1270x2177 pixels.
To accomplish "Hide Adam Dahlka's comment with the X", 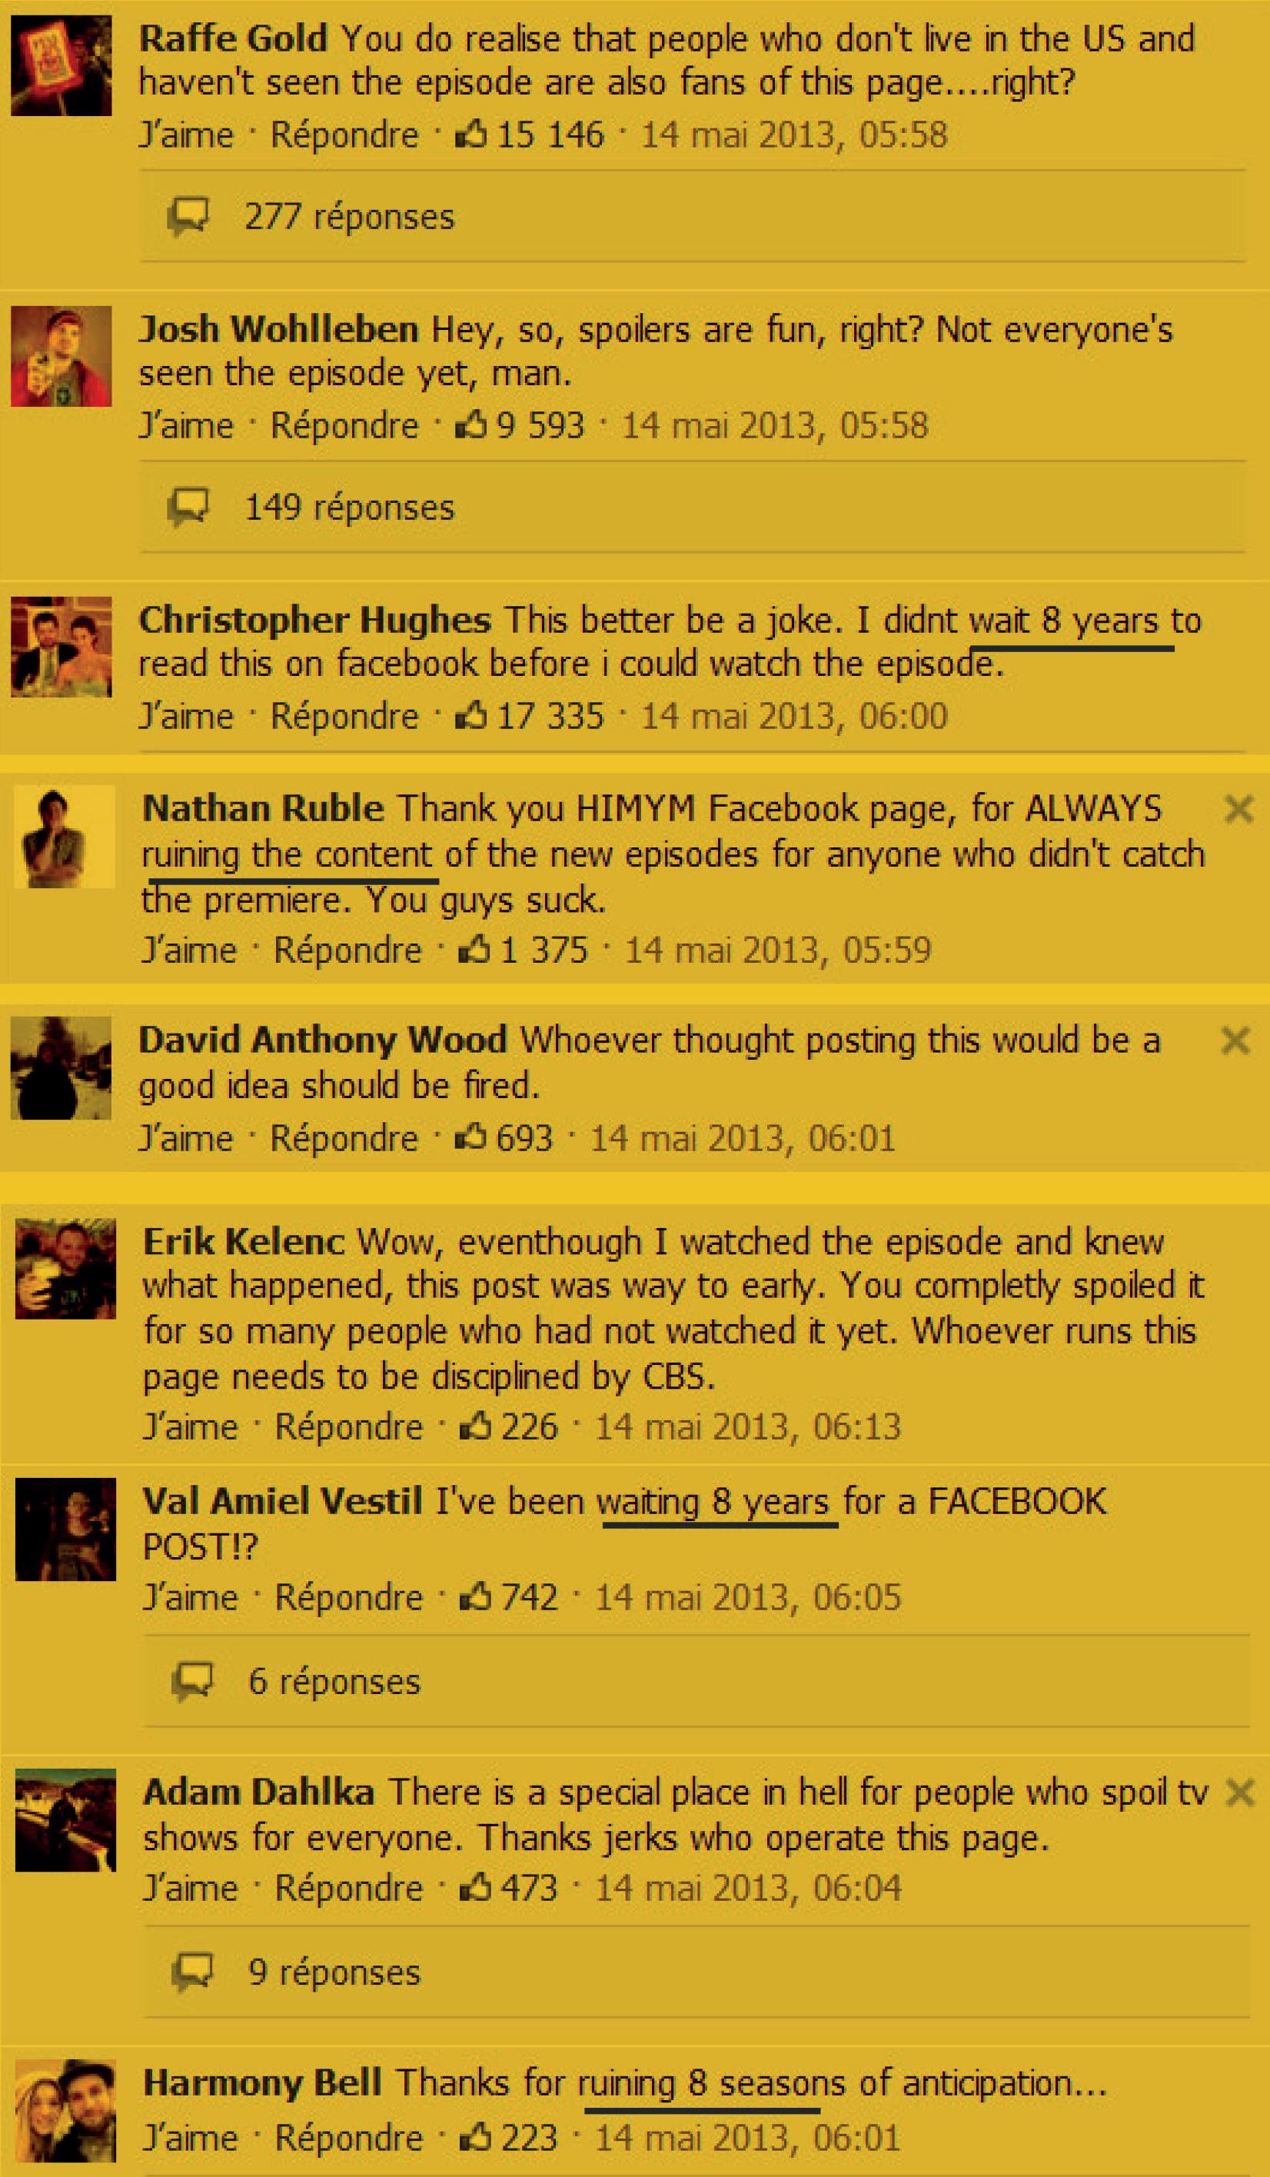I will point(1240,1793).
